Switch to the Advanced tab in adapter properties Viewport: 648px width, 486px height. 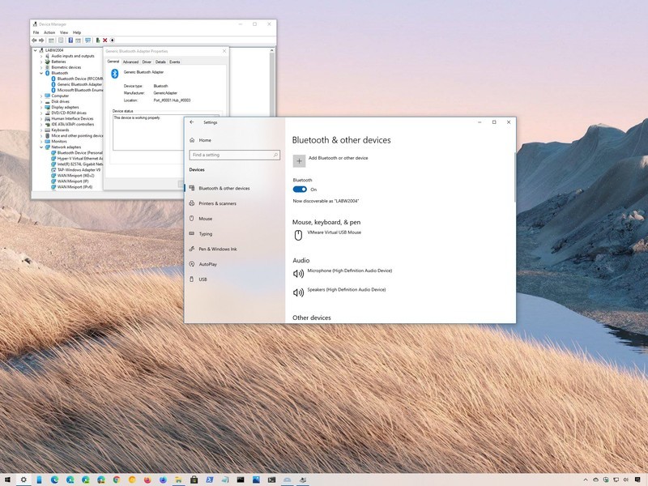click(130, 62)
